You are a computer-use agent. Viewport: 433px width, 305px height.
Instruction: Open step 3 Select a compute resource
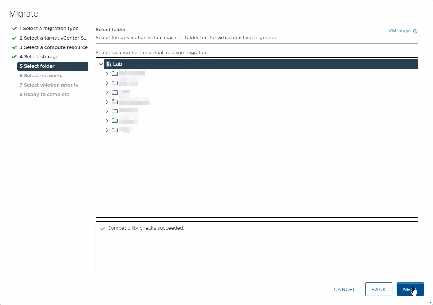[53, 47]
